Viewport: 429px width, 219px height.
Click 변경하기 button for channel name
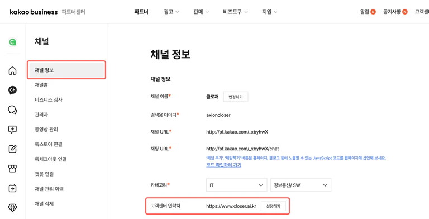tap(236, 97)
